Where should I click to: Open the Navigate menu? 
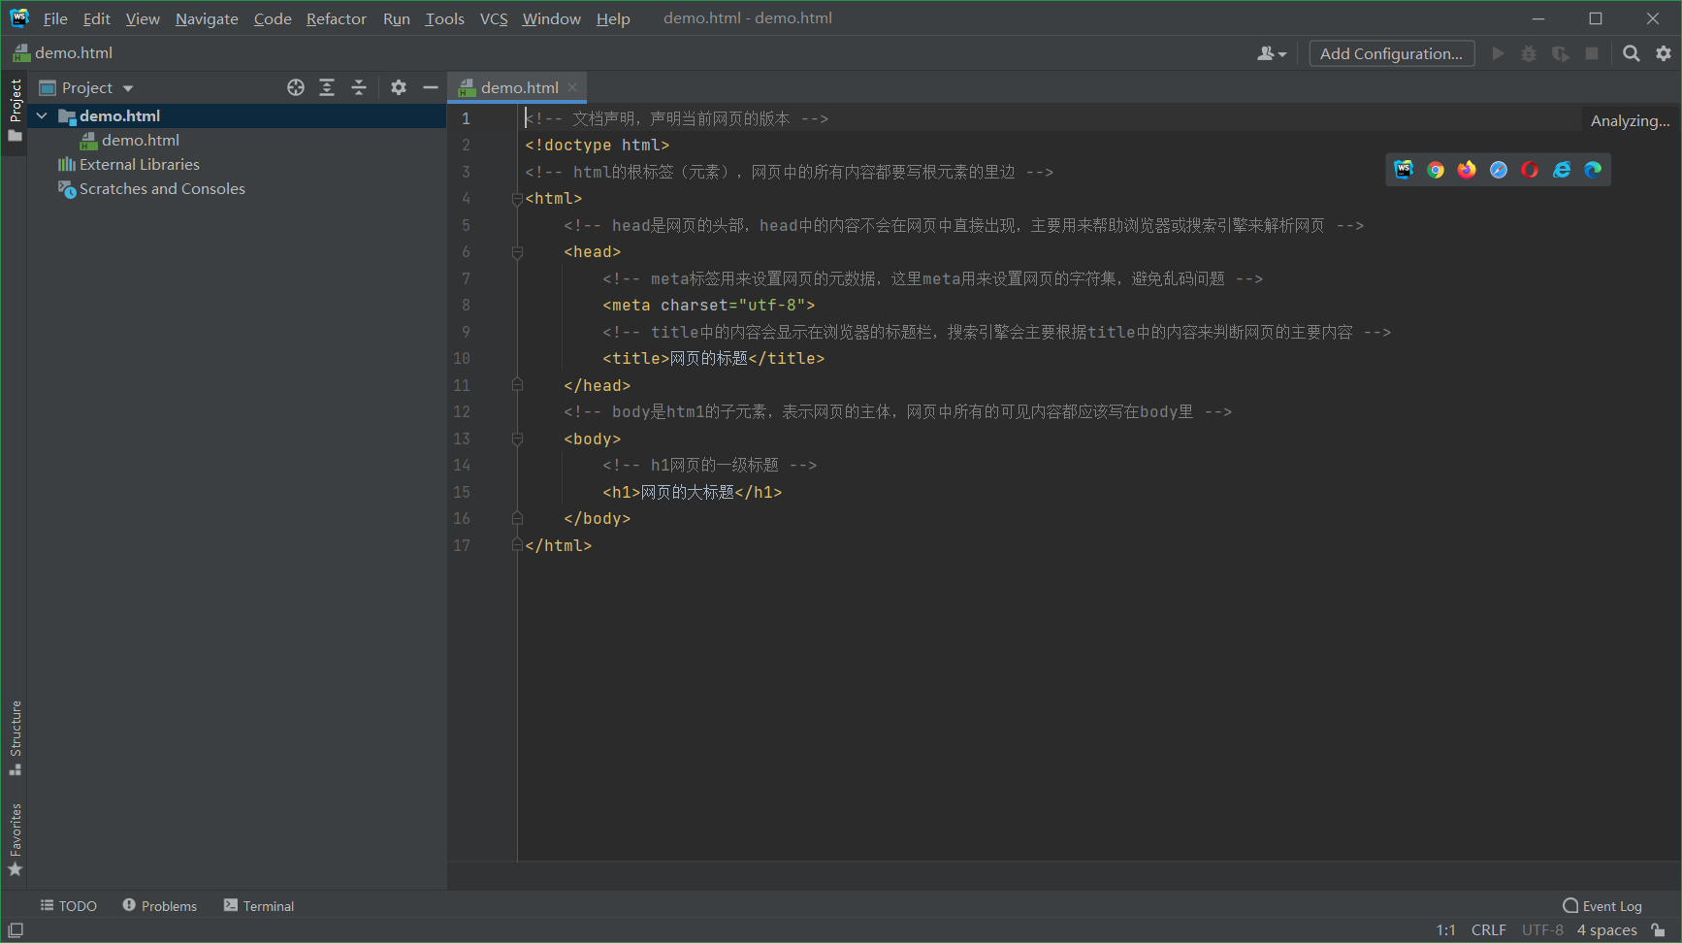[207, 18]
